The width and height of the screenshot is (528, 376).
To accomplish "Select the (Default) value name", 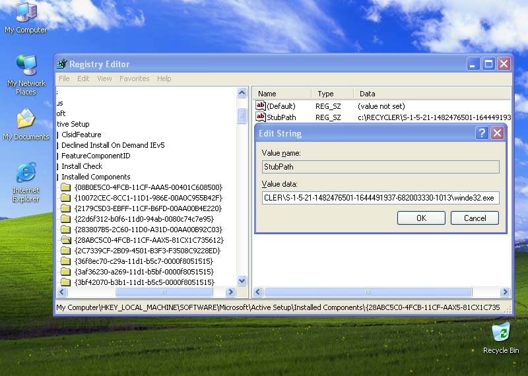I will click(x=281, y=106).
